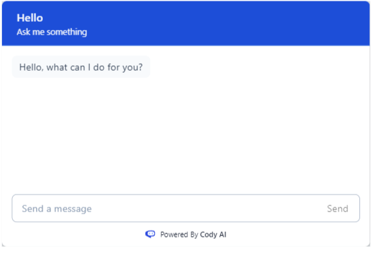Select the greeting message bubble
The height and width of the screenshot is (253, 371).
point(81,67)
